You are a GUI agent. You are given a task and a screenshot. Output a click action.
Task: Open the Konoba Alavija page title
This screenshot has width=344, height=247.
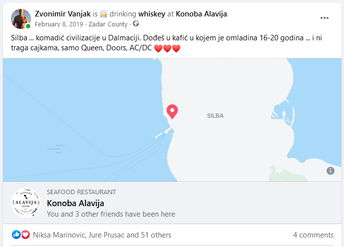tap(75, 203)
